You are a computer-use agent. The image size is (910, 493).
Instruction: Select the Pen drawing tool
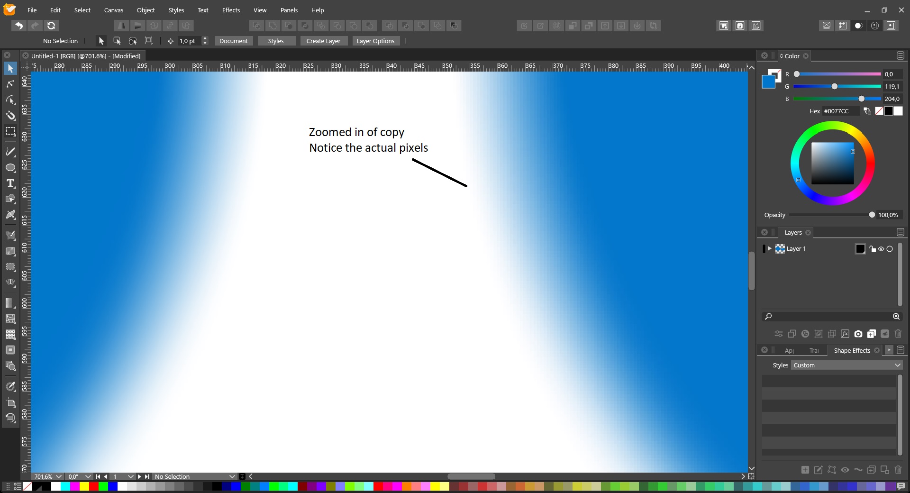(10, 152)
